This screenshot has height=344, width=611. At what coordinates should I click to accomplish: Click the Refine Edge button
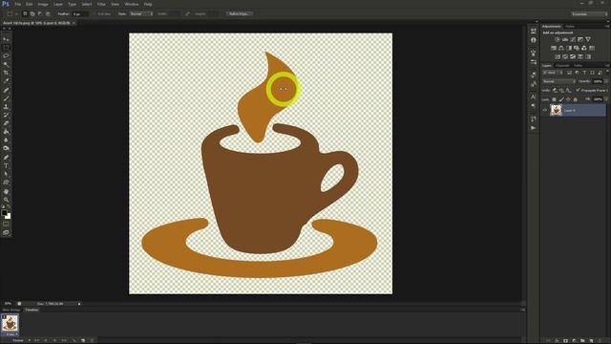[240, 13]
